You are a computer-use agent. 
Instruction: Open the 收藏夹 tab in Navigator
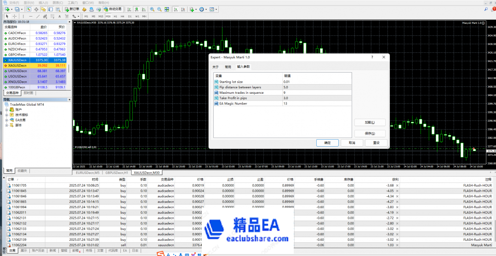23,171
